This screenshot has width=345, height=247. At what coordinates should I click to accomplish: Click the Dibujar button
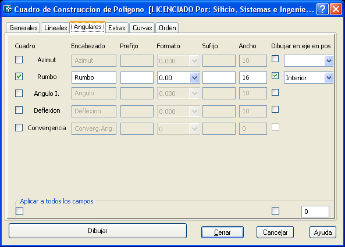pos(98,231)
